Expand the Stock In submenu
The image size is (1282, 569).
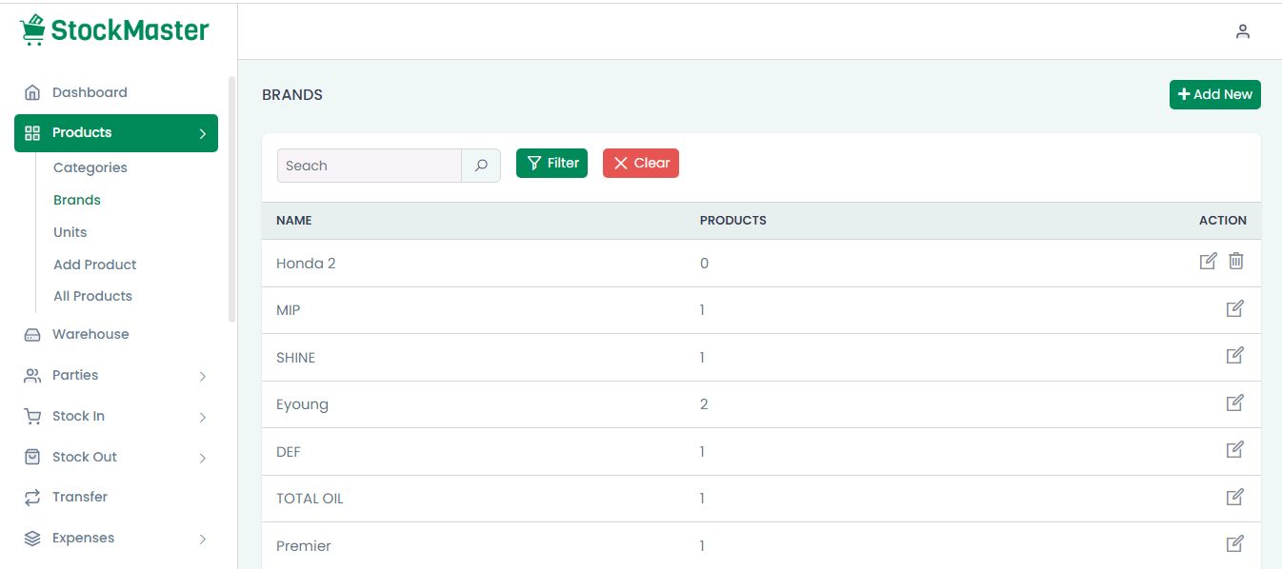tap(202, 417)
